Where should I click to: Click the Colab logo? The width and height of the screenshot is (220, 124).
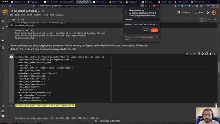5,12
